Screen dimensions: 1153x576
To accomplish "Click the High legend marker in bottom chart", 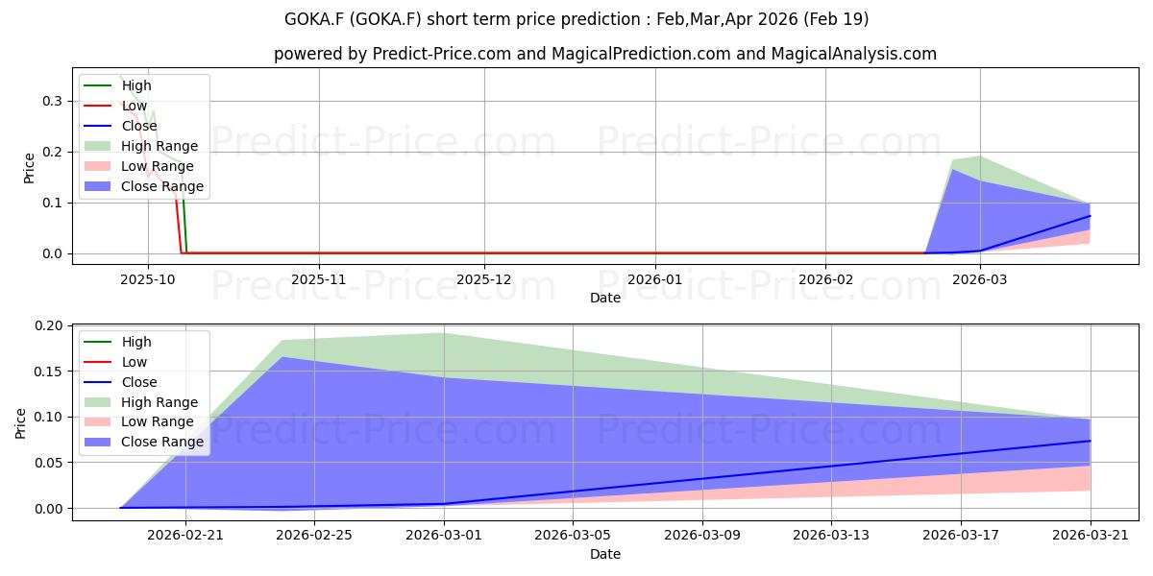I will pos(99,342).
